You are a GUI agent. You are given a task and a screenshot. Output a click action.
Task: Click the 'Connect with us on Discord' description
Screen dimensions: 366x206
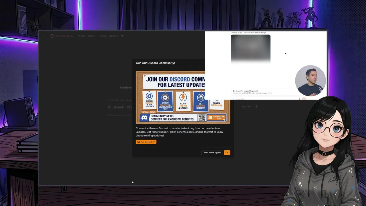180,132
